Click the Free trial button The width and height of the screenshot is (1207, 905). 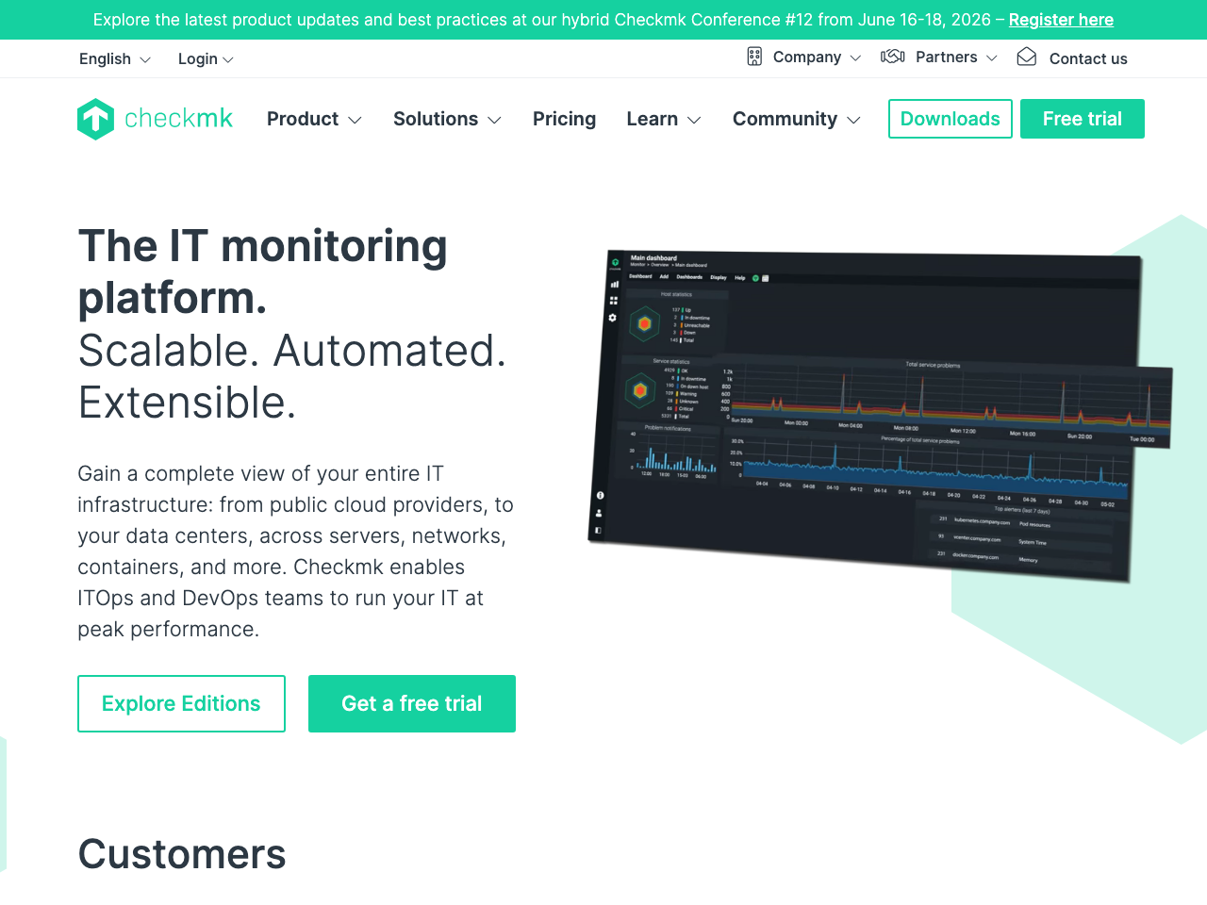1082,119
